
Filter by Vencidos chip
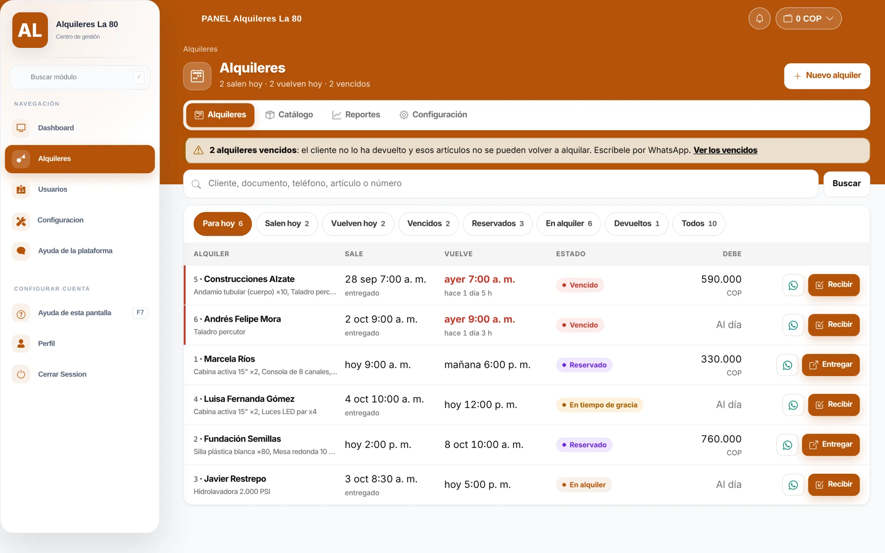click(428, 224)
